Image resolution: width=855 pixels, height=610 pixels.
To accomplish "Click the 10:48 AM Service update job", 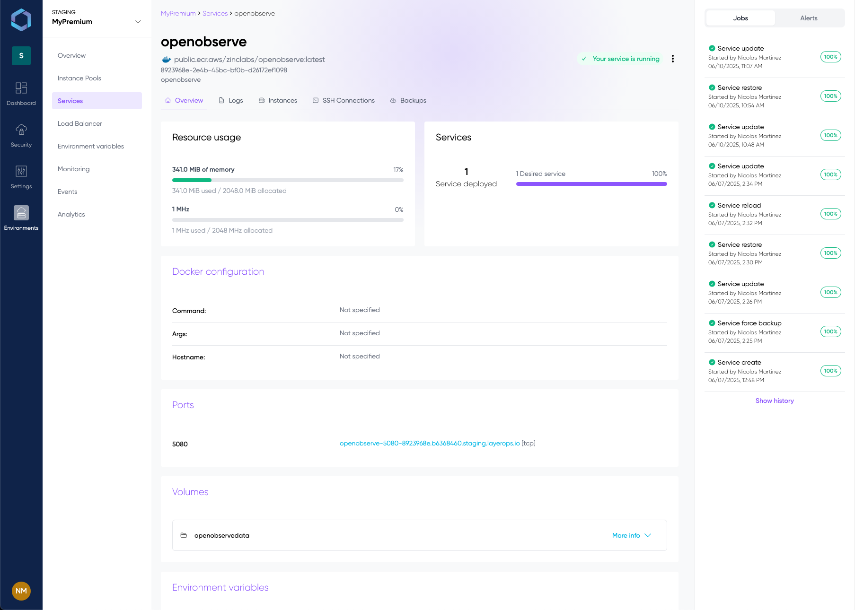I will coord(775,136).
